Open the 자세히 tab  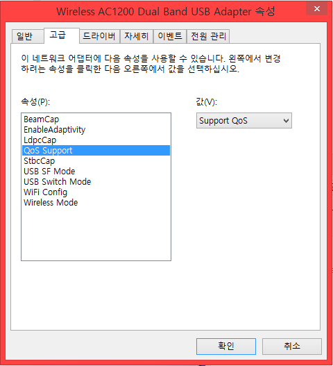coord(137,36)
